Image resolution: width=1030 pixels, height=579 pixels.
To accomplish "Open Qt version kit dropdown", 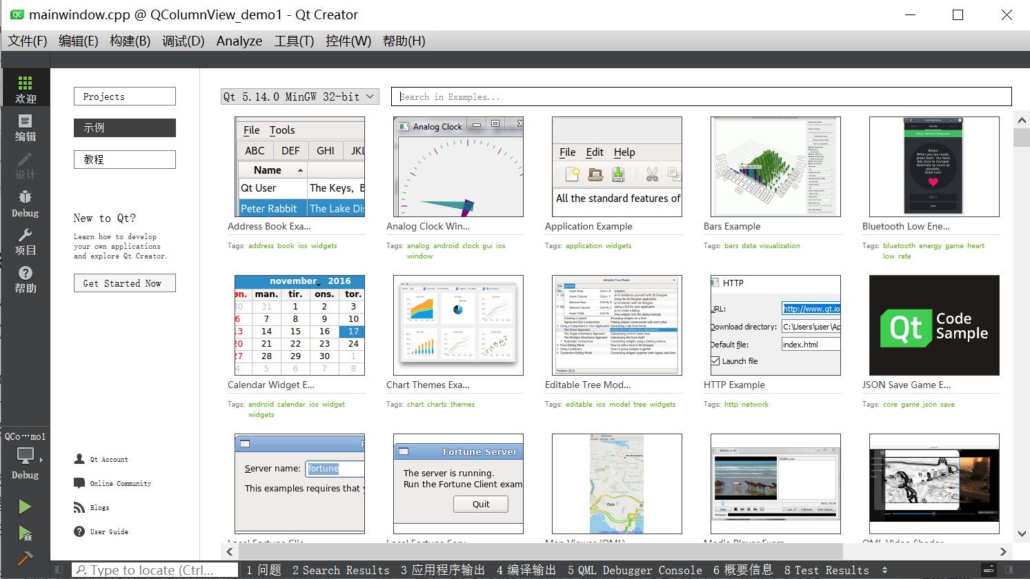I will [300, 96].
